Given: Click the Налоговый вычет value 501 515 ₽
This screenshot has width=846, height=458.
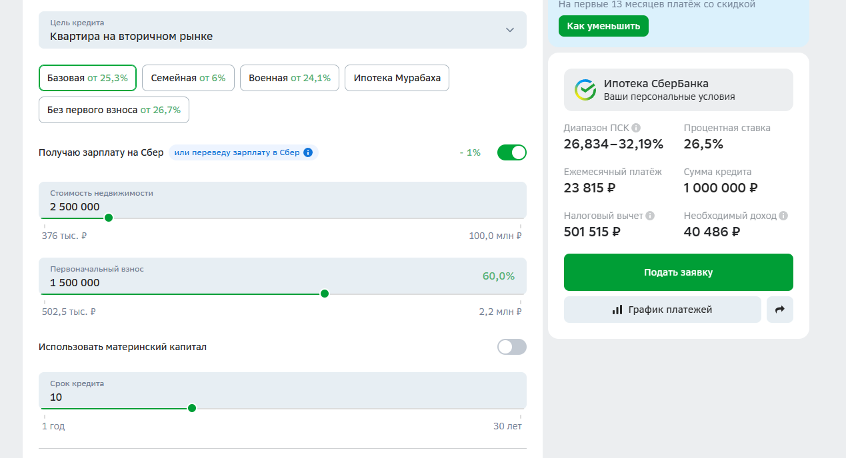Looking at the screenshot, I should point(593,232).
